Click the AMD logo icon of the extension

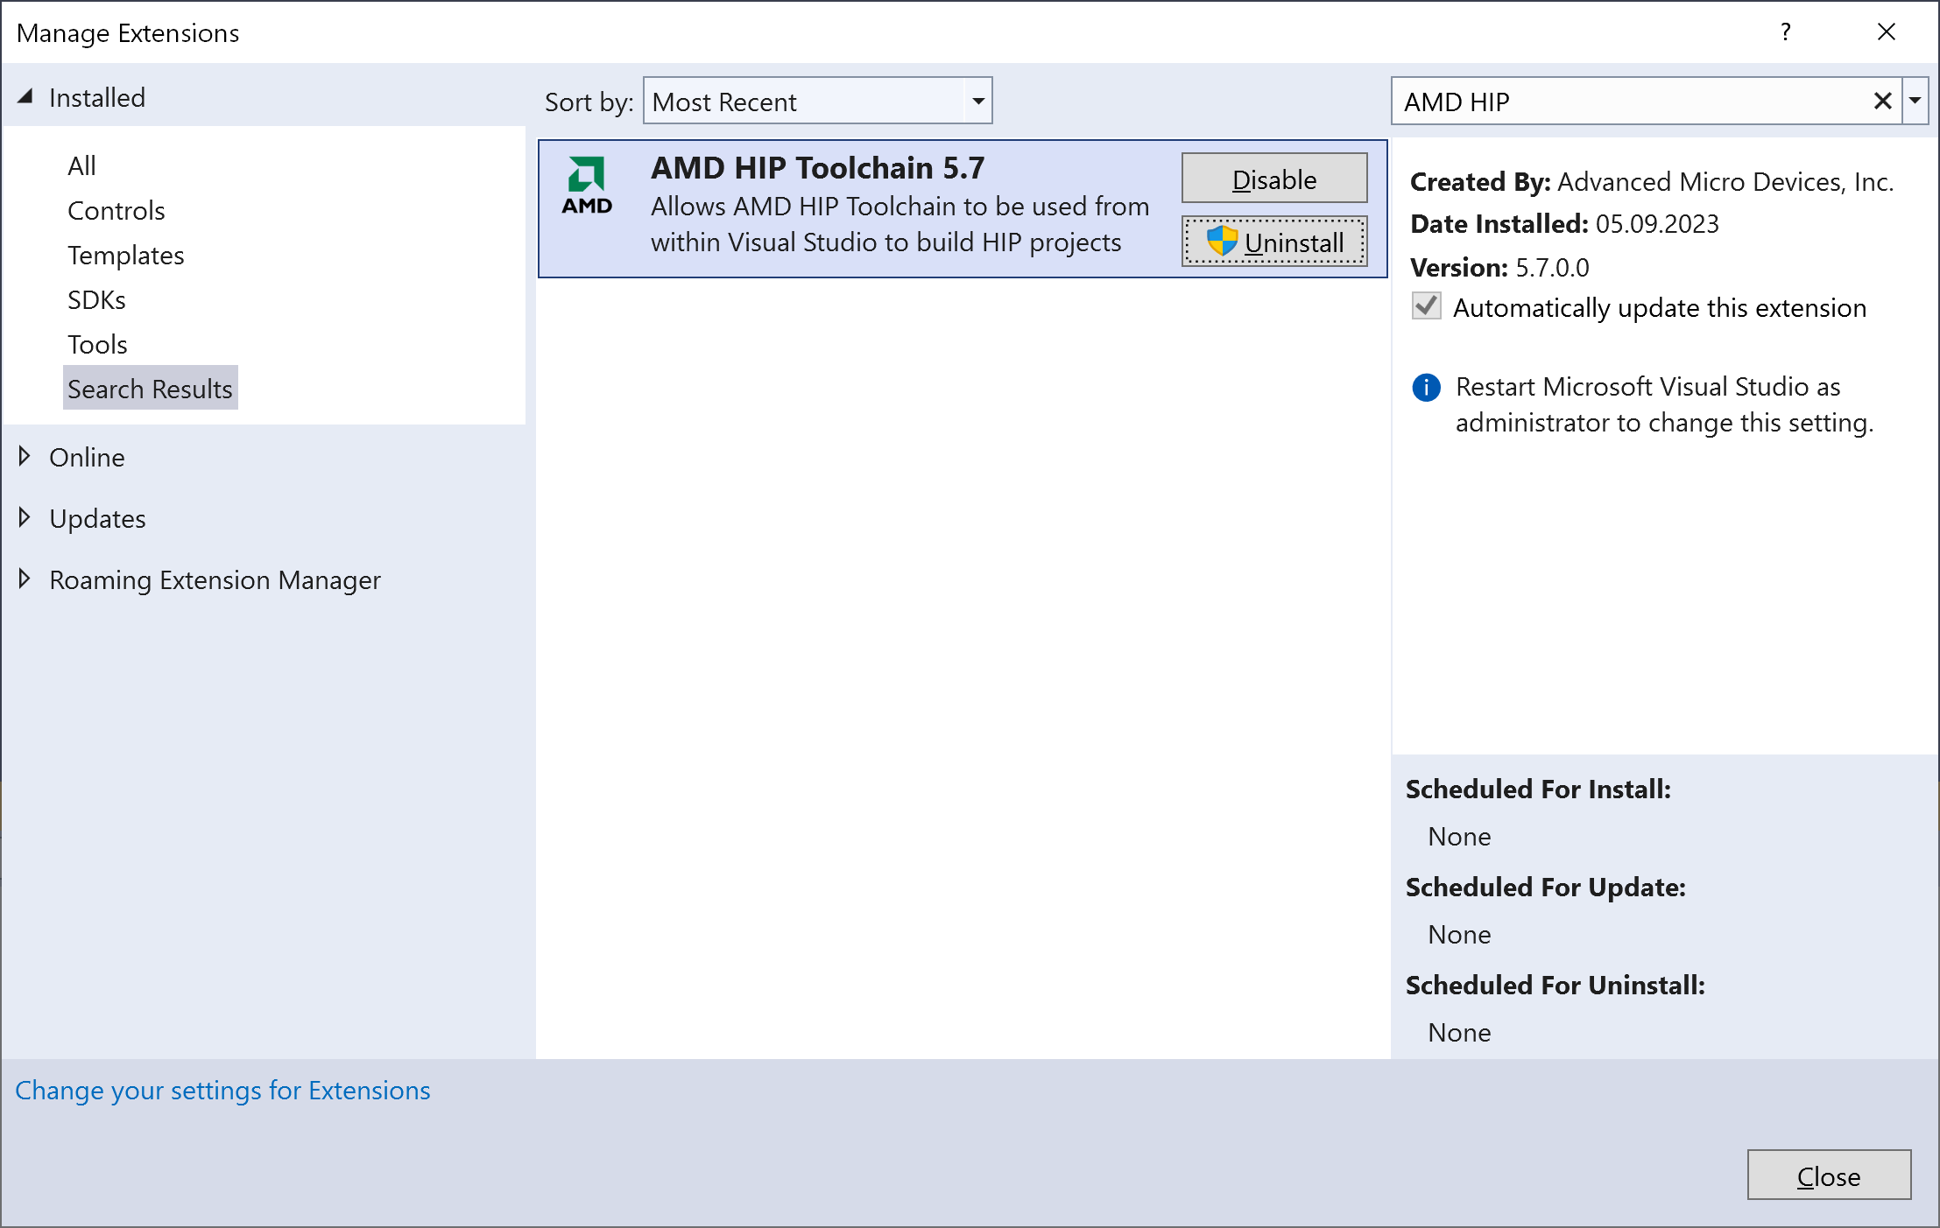point(587,186)
